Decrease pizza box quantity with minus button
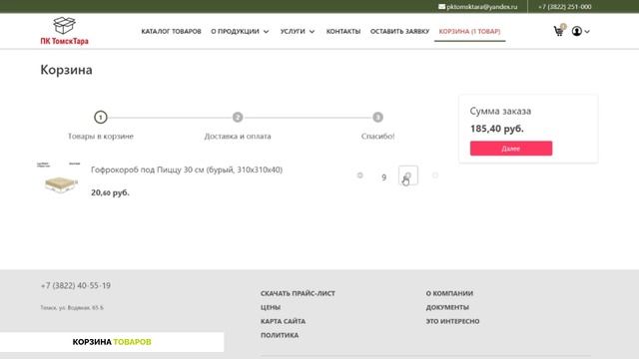Screen dimensions: 639x359 coord(359,176)
